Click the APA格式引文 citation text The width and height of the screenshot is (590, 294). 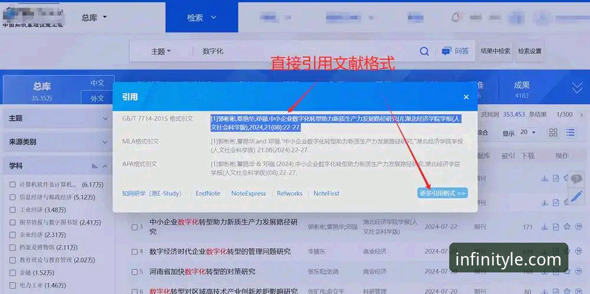[x=335, y=169]
